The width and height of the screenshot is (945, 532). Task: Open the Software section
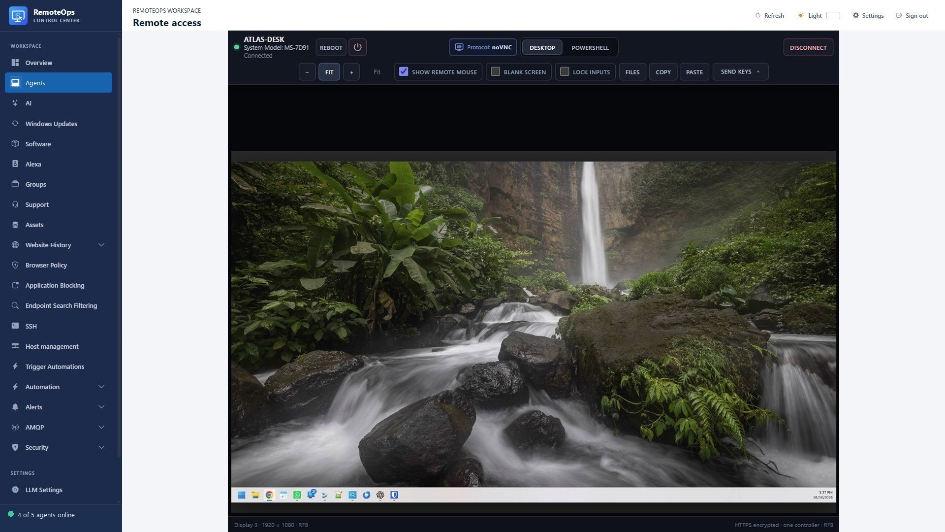pyautogui.click(x=59, y=144)
